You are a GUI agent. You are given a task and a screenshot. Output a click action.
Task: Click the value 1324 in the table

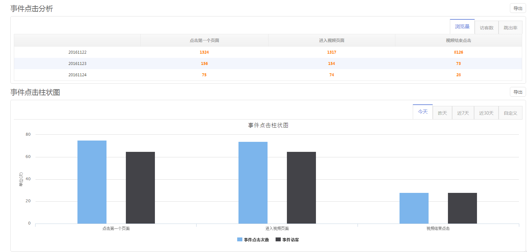coord(204,52)
